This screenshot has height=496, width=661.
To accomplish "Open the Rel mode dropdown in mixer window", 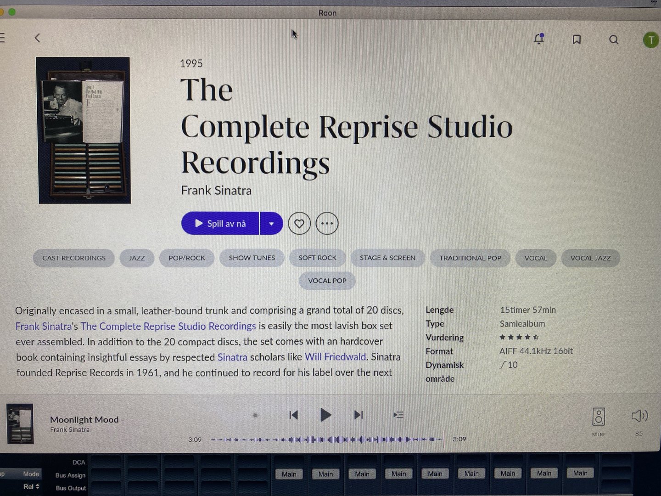I will [x=31, y=486].
